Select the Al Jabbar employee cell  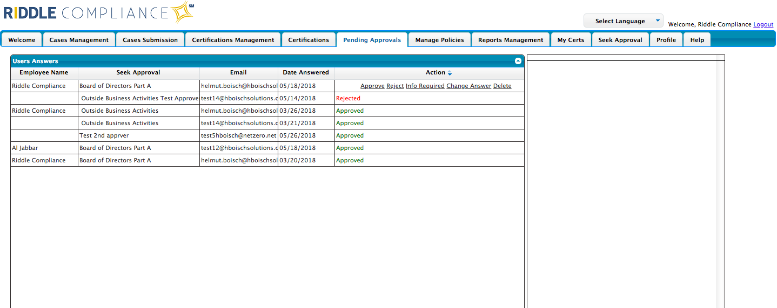coord(44,148)
